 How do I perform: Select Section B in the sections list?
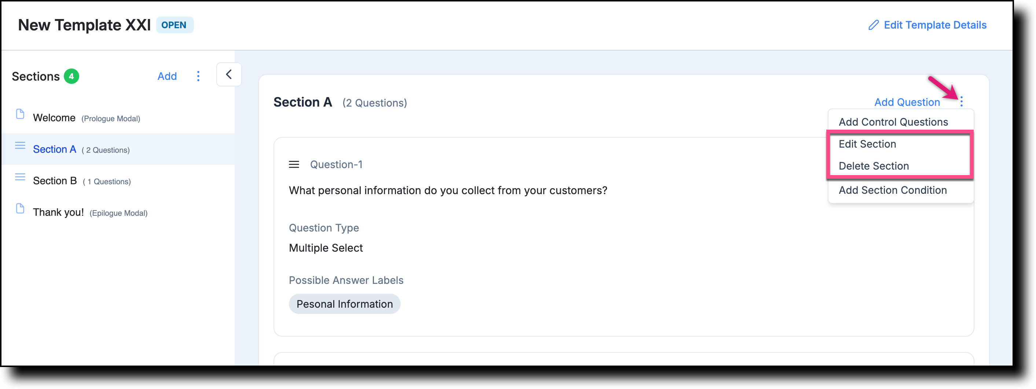pyautogui.click(x=118, y=181)
